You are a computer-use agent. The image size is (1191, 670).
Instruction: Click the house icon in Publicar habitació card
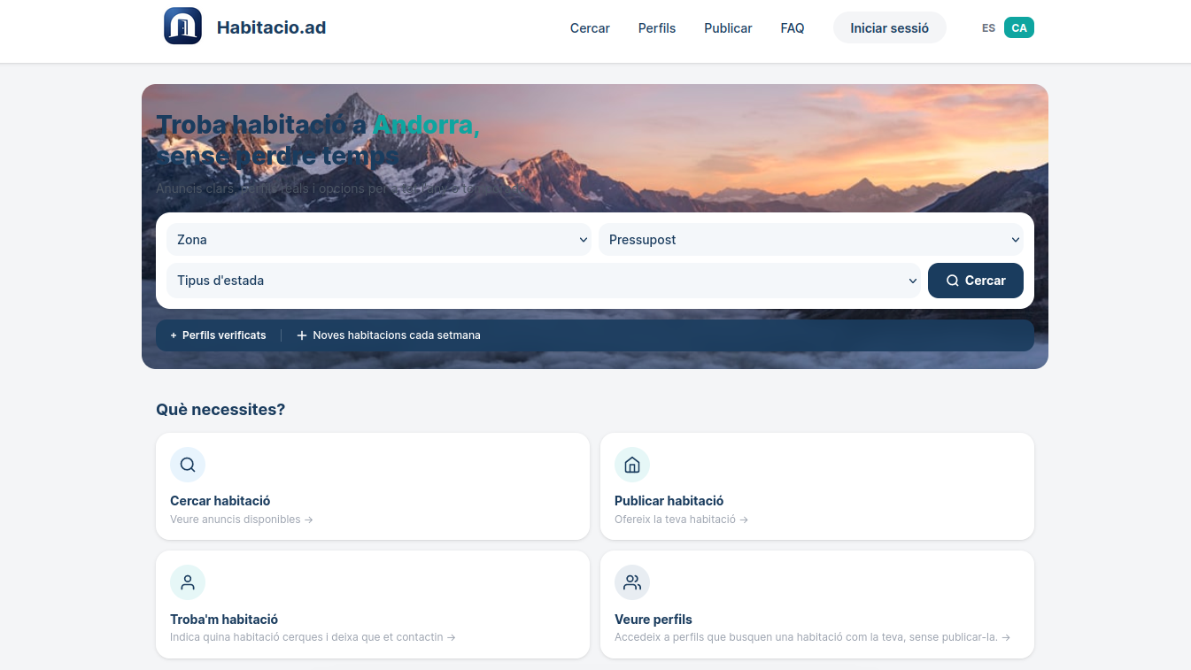[632, 465]
